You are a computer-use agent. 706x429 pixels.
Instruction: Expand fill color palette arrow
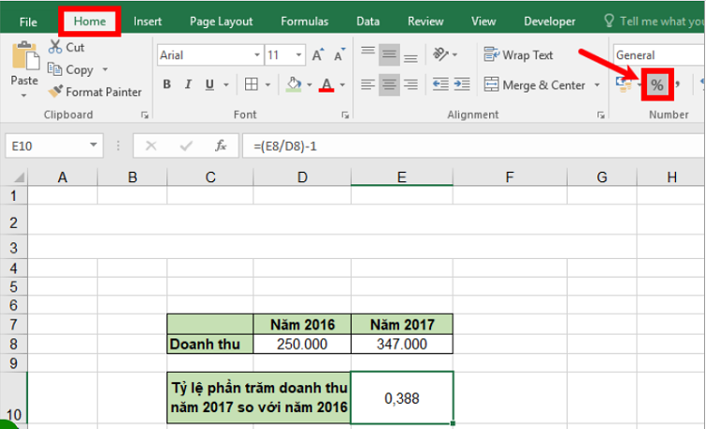tap(310, 85)
